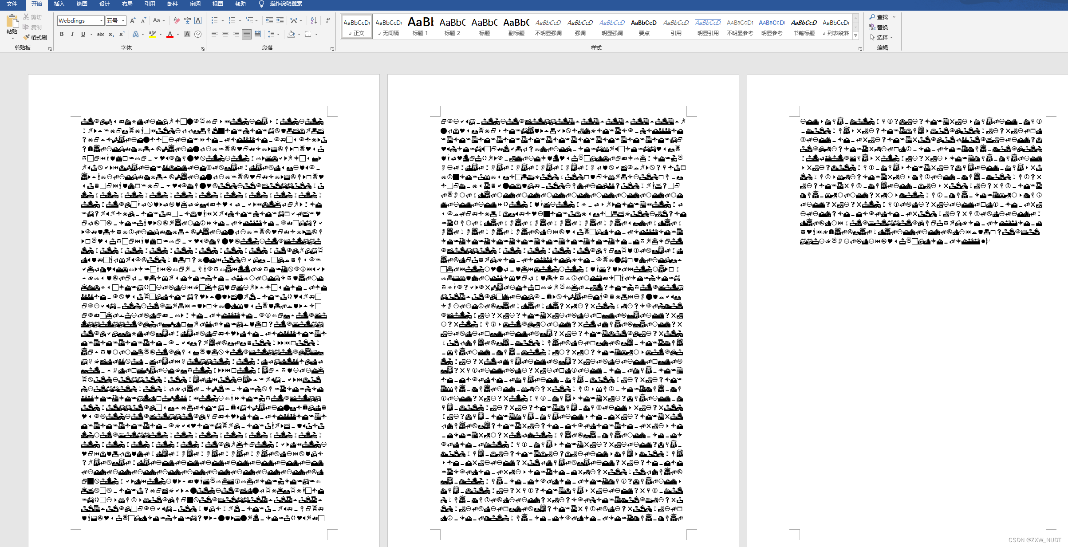Click the Increase Font Size icon
This screenshot has height=547, width=1068.
pos(133,20)
